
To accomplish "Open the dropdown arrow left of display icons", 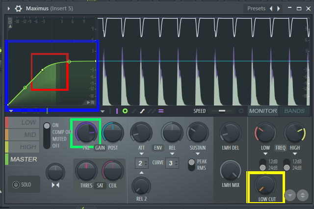I will pos(103,111).
